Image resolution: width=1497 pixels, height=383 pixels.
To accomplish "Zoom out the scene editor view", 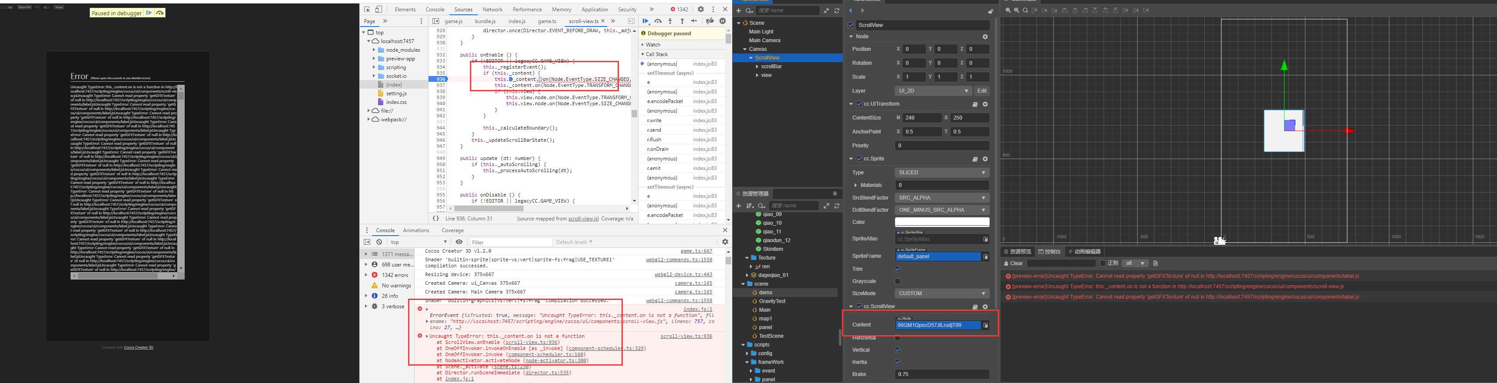I will [1017, 10].
